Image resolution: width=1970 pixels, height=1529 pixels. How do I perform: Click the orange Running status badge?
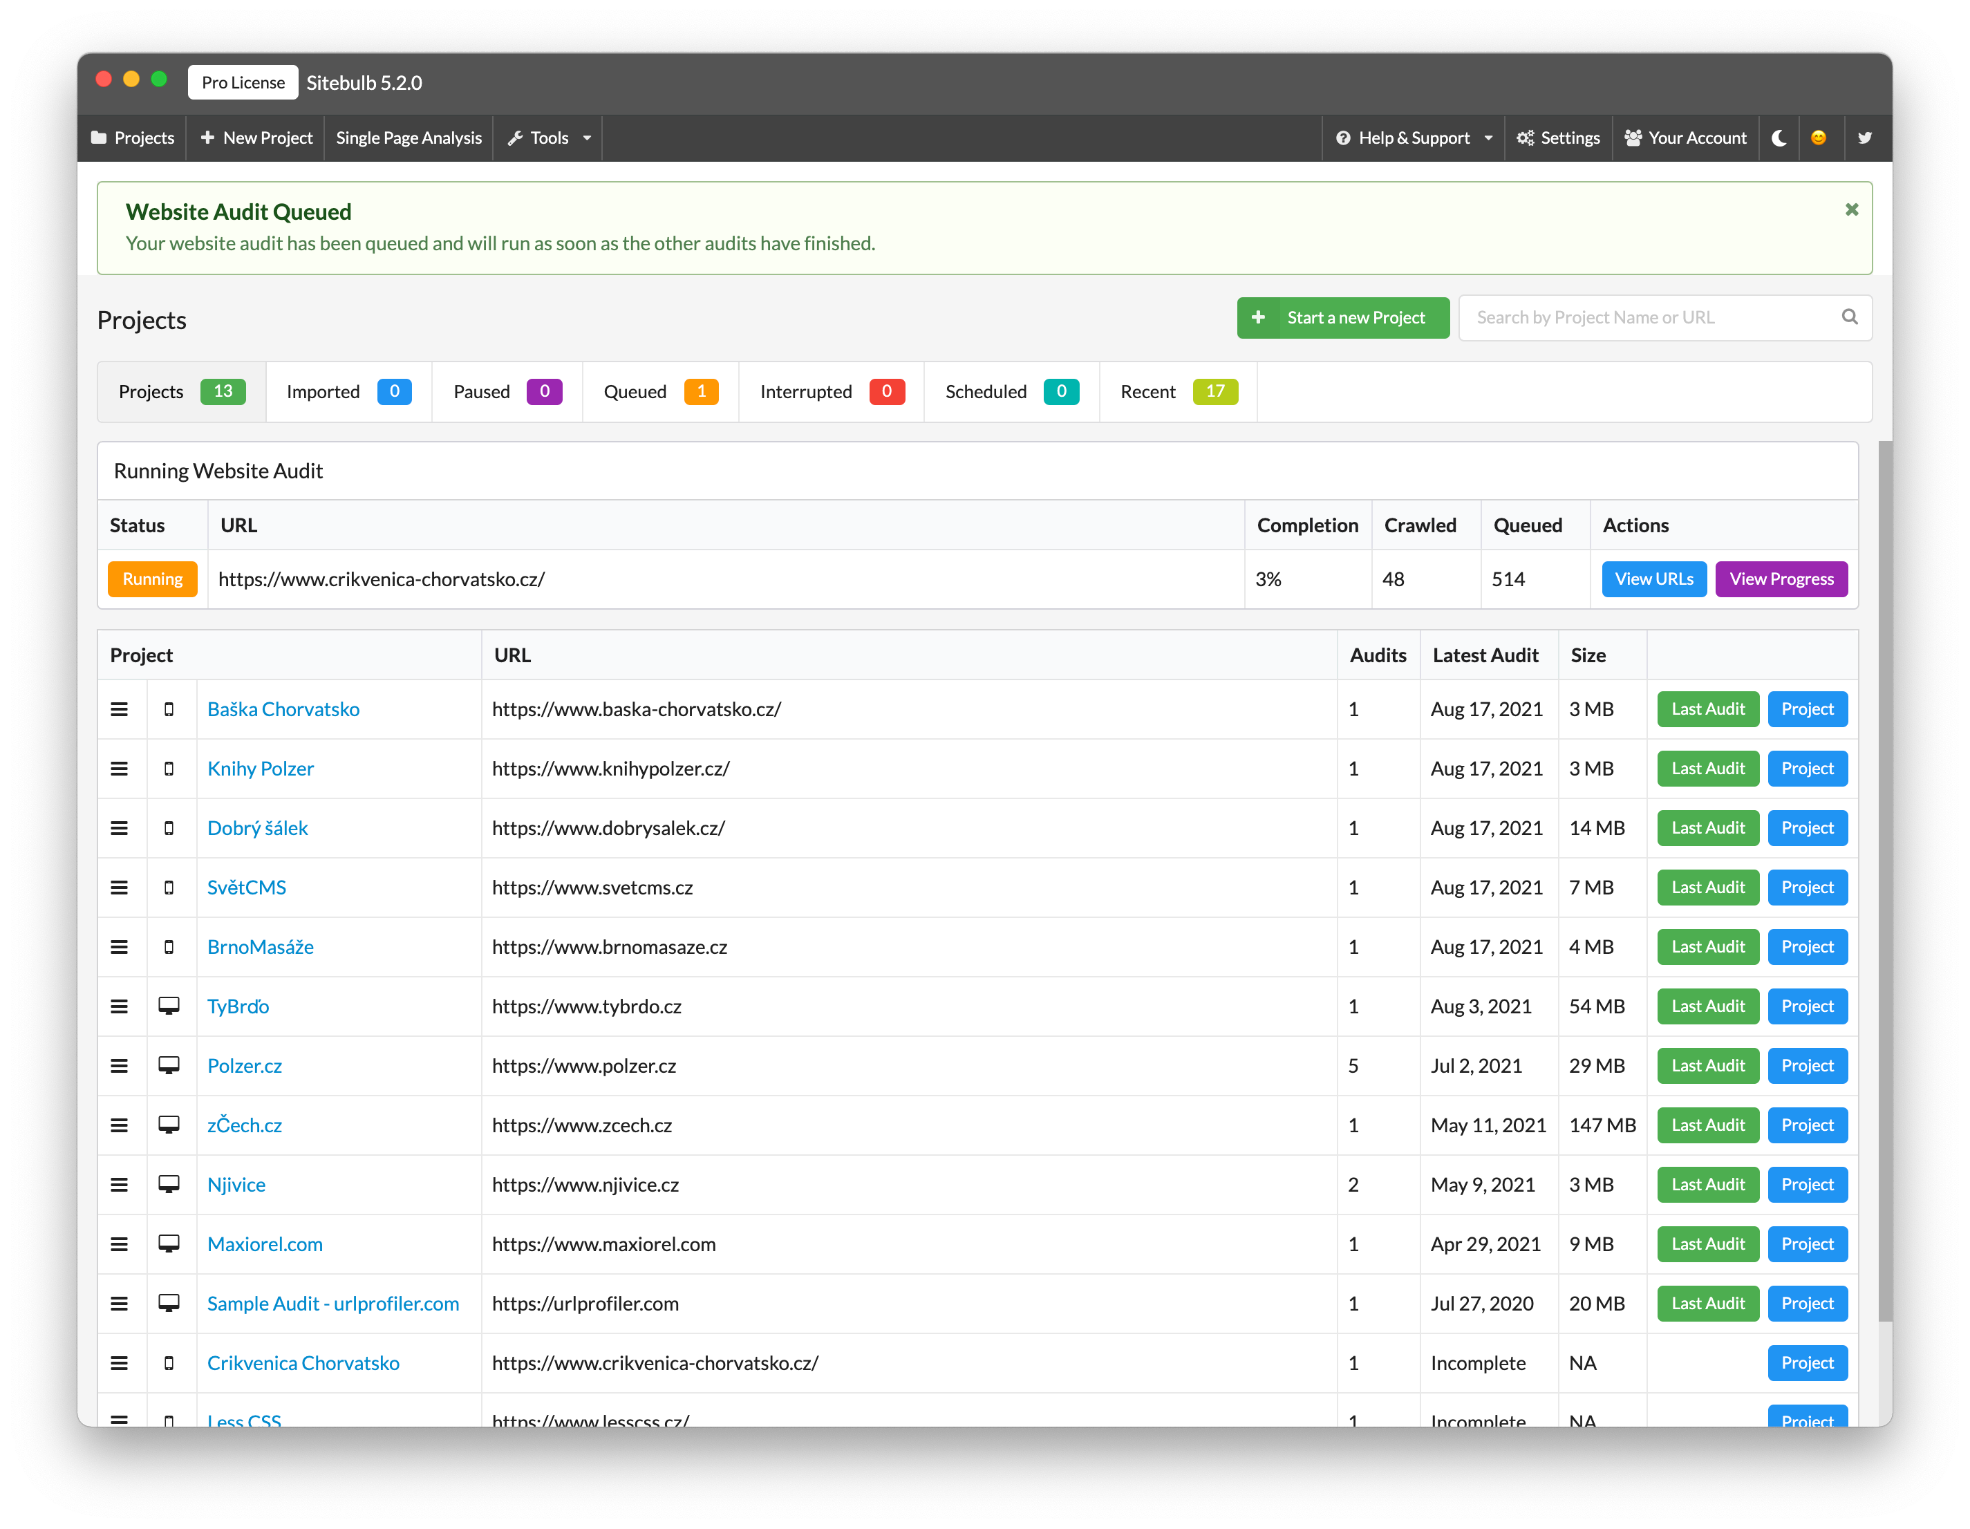[x=153, y=579]
